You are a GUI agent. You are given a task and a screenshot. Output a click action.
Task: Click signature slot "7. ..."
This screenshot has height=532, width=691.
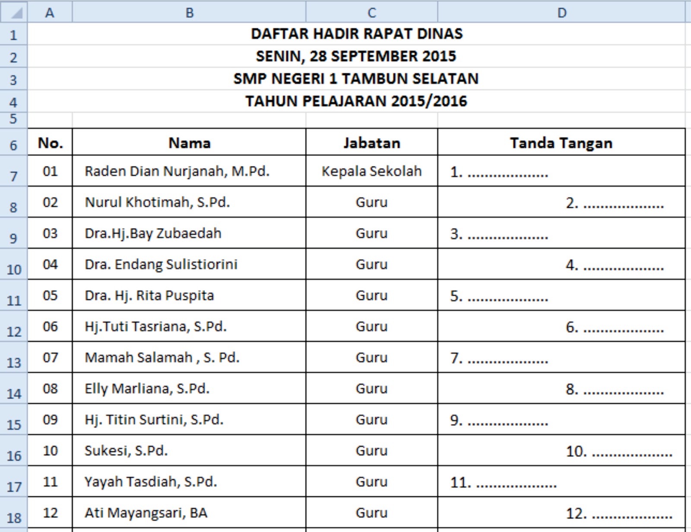(499, 359)
